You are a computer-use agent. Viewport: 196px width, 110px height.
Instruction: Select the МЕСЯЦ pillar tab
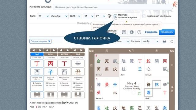tap(64, 54)
